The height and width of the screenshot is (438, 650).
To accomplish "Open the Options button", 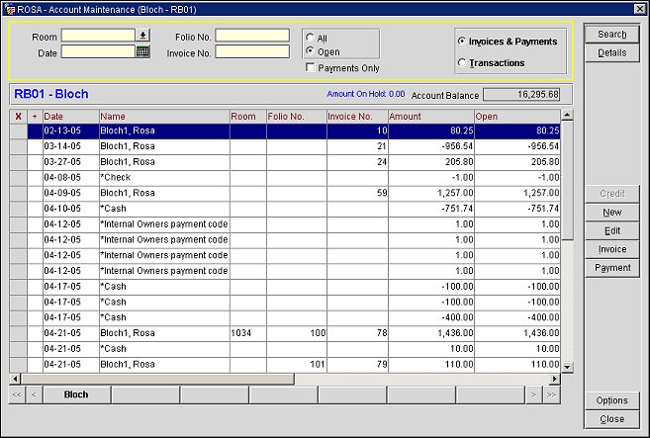I will tap(611, 400).
